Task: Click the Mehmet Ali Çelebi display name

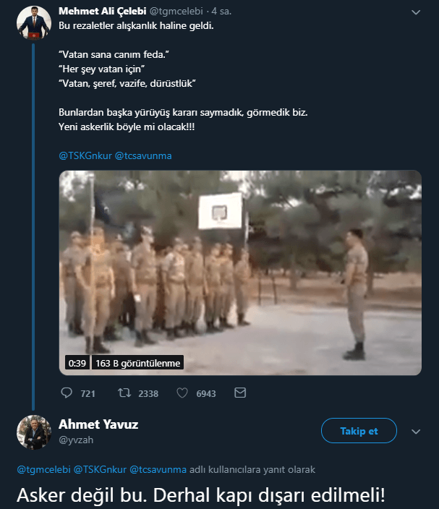Action: pos(103,11)
